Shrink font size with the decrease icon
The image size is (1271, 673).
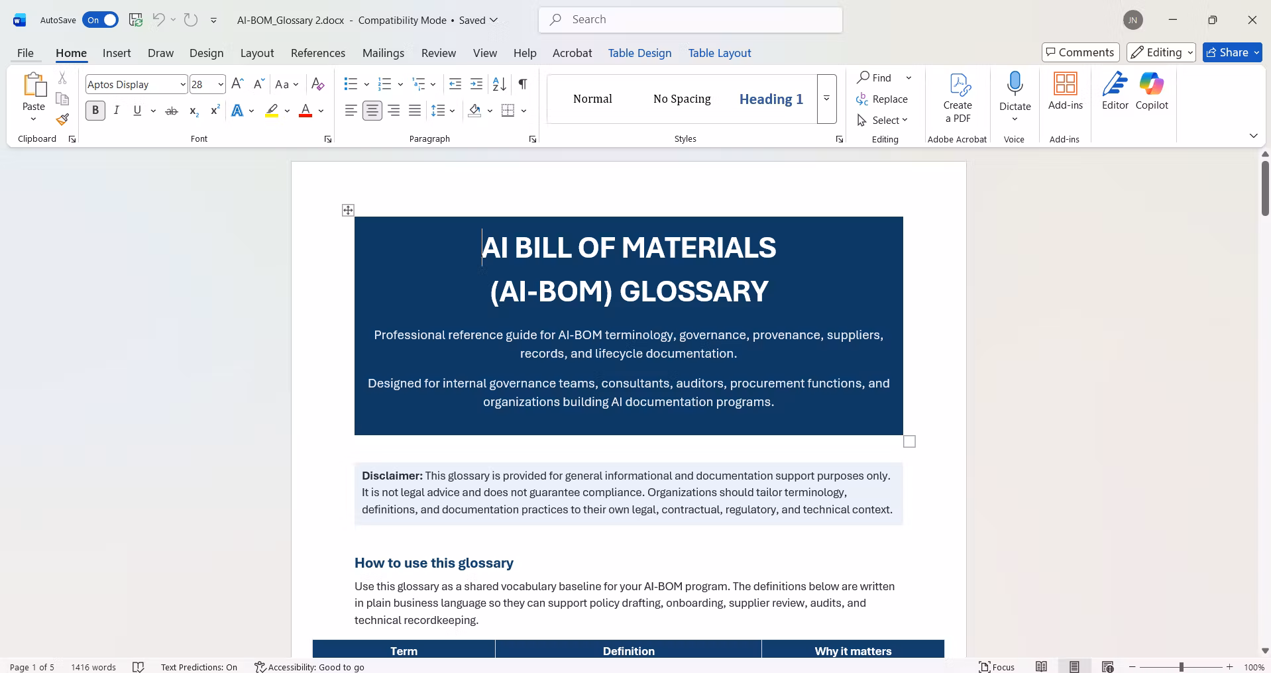258,84
